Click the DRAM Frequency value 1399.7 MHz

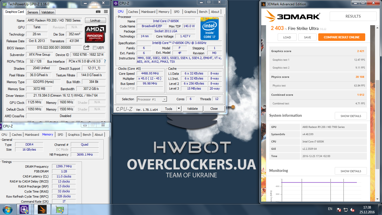pyautogui.click(x=64, y=167)
